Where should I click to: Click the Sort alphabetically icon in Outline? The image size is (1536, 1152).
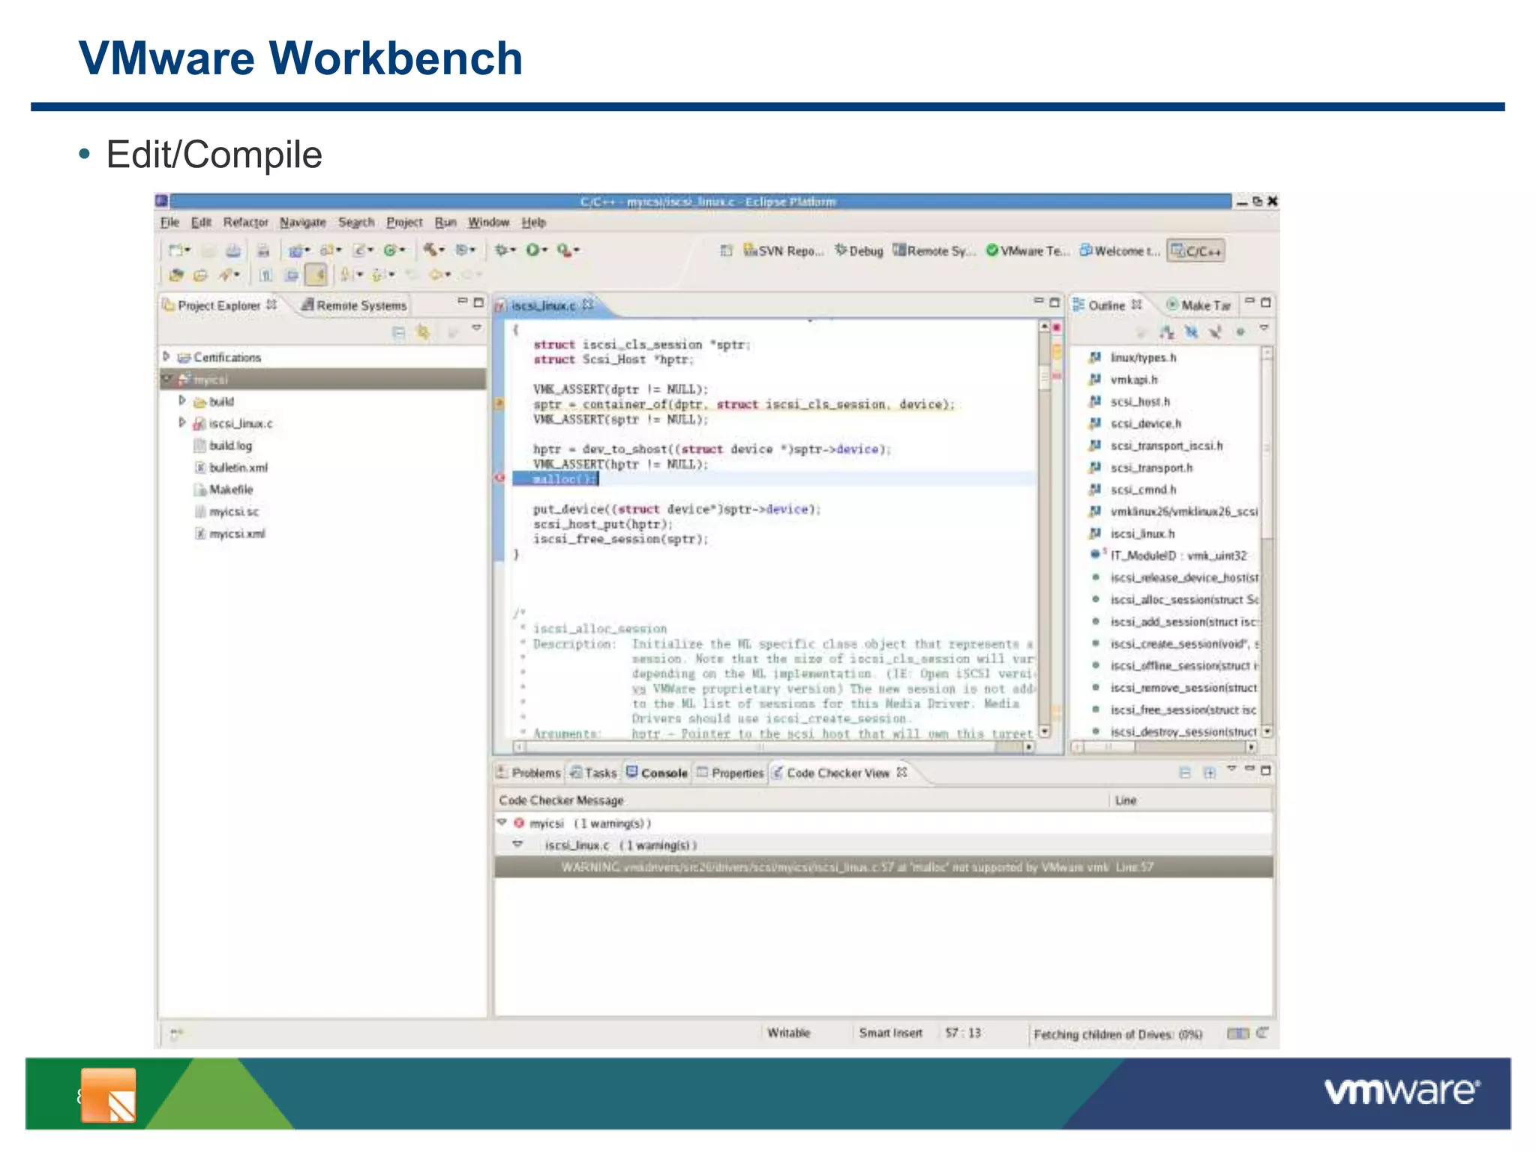tap(1166, 331)
